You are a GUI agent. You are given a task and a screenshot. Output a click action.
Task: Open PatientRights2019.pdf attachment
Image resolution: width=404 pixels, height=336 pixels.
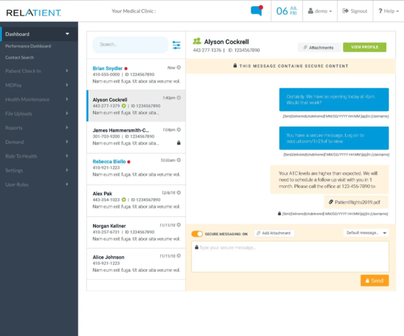[x=356, y=202]
